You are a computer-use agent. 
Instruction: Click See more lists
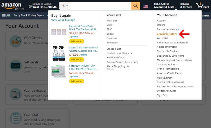[x=112, y=42]
